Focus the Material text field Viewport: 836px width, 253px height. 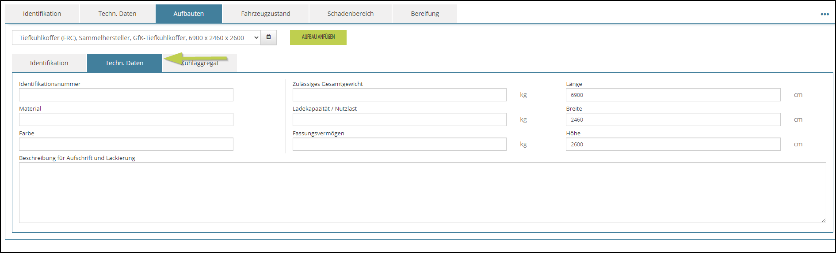126,119
